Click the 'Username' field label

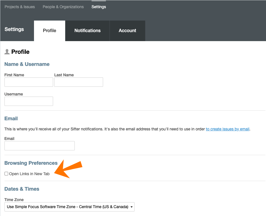coord(14,94)
